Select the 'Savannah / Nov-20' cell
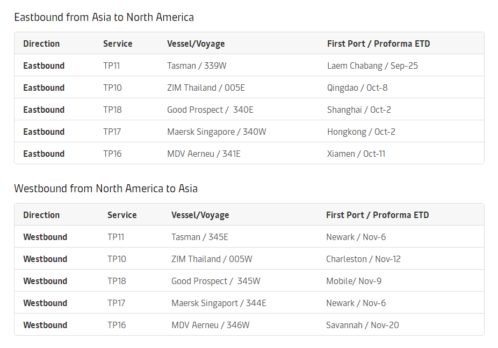Viewport: 498px width, 348px height. (x=363, y=325)
